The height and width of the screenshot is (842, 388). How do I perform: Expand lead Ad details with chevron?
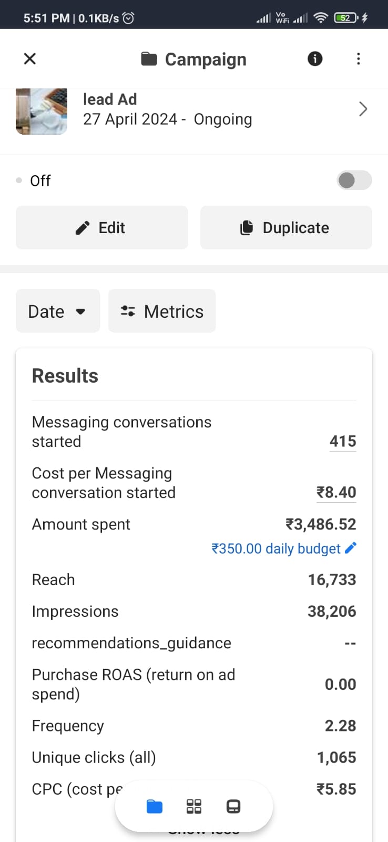(x=363, y=109)
